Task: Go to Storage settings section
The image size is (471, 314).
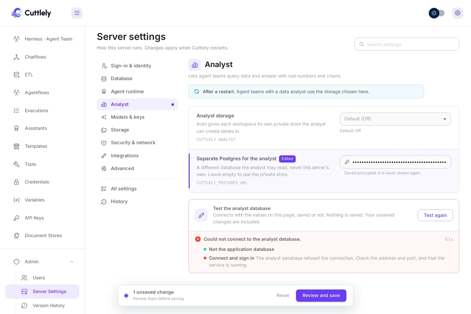Action: 137,130
